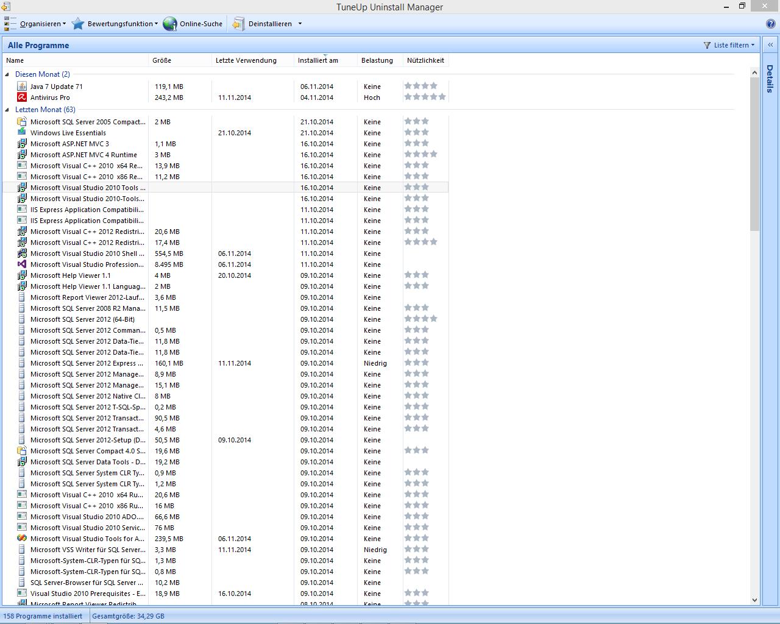Click the vertical scrollbar thumb
This screenshot has height=624, width=780.
pyautogui.click(x=754, y=154)
